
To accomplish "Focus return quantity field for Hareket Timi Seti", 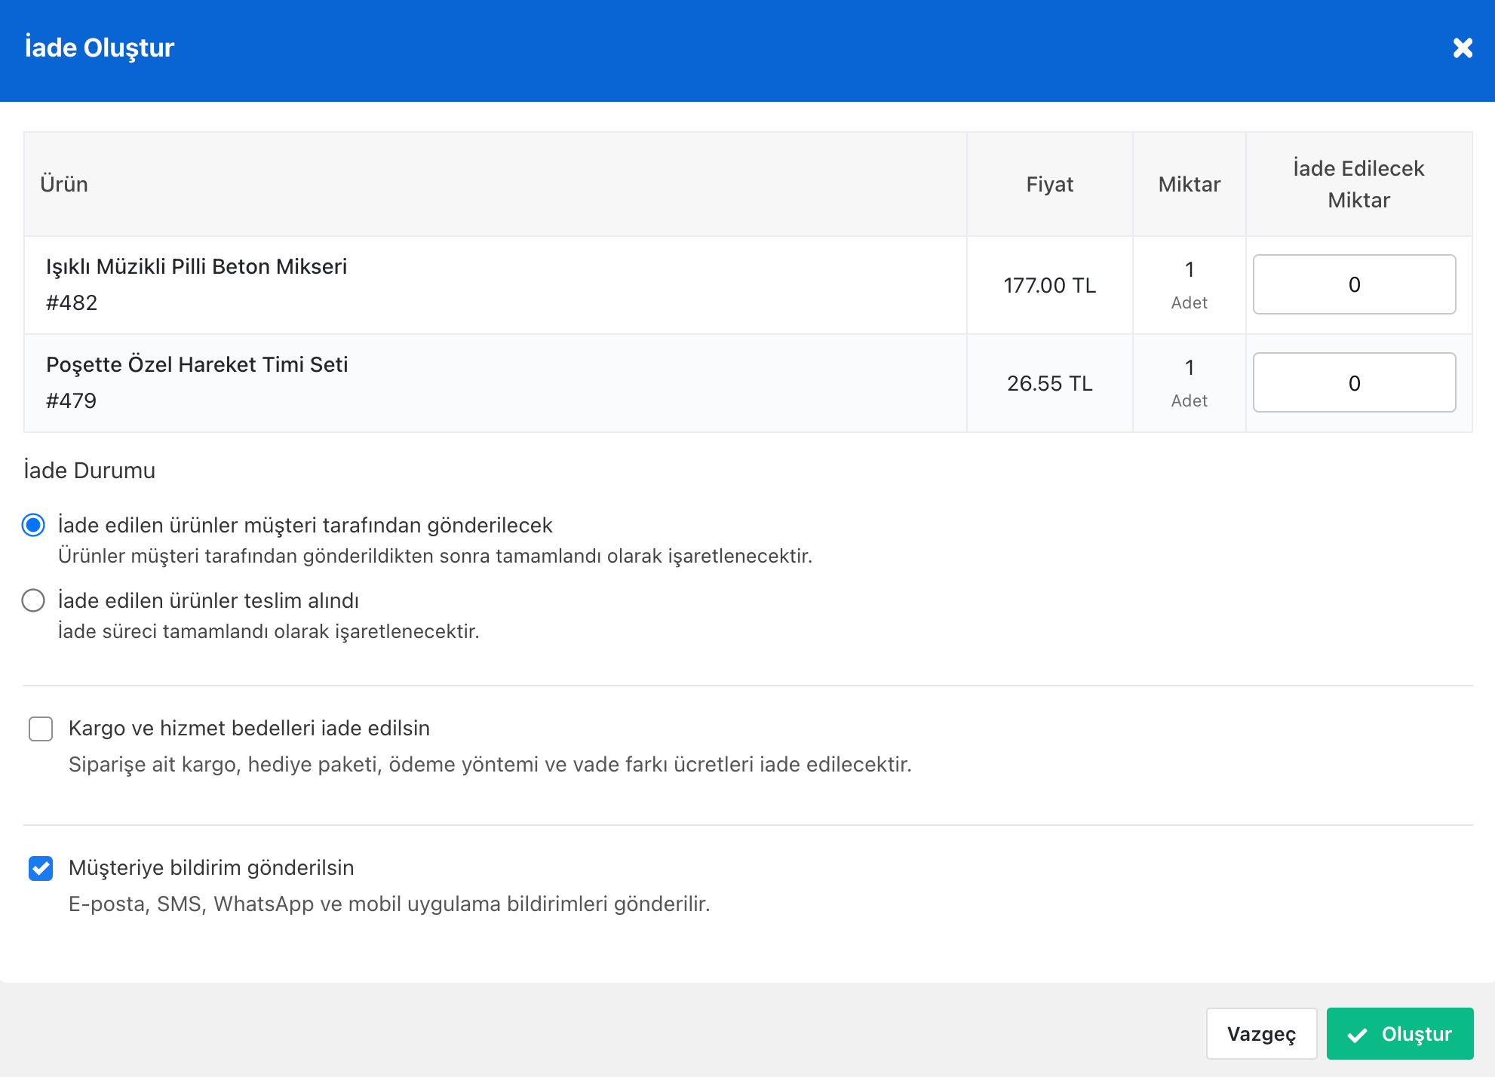I will (1354, 383).
